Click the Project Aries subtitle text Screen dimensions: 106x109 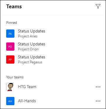click(28, 36)
